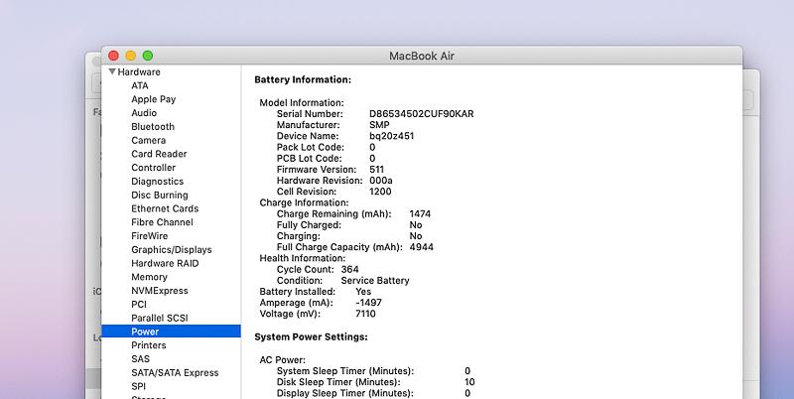Click the Charge Information label
Screen dimensions: 794x399
tap(304, 203)
